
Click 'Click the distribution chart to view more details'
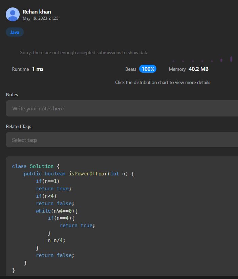tap(163, 82)
